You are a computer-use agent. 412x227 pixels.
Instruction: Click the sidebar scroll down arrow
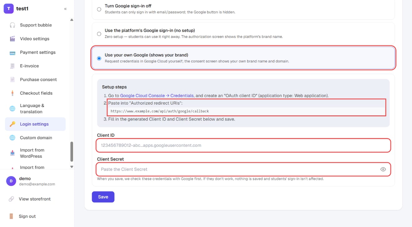[x=72, y=167]
